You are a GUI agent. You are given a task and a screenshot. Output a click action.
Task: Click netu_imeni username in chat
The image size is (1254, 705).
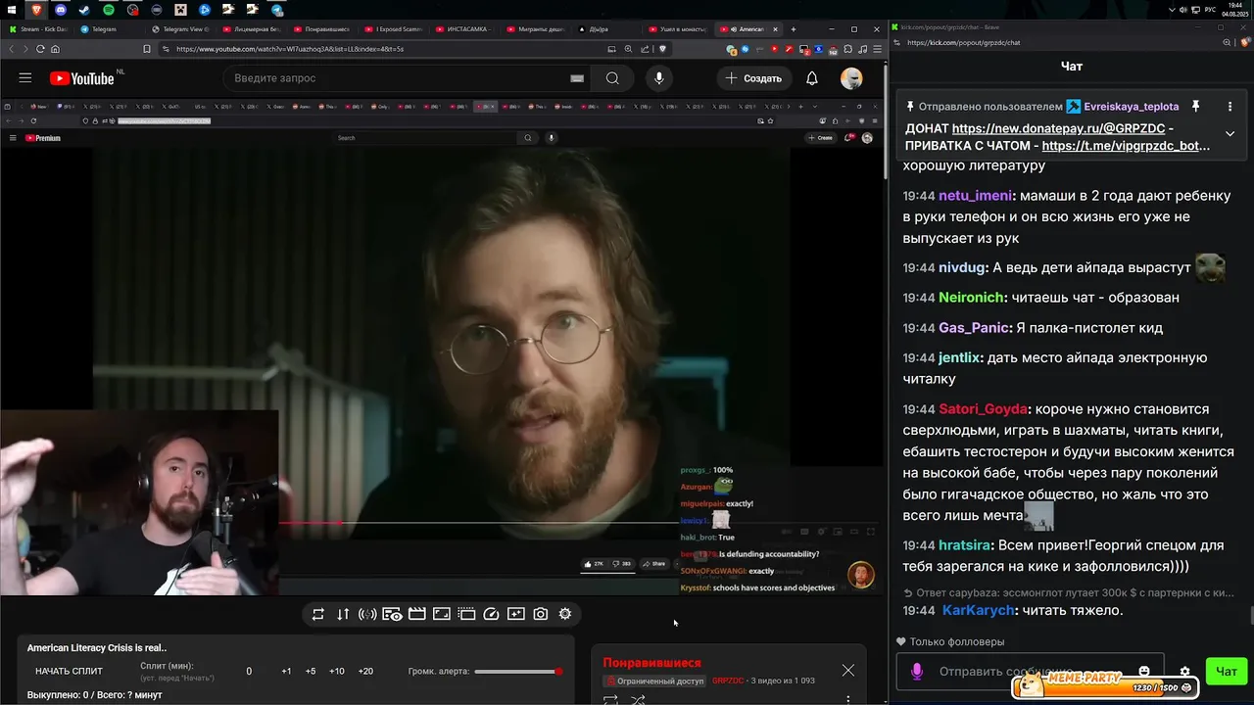coord(976,196)
